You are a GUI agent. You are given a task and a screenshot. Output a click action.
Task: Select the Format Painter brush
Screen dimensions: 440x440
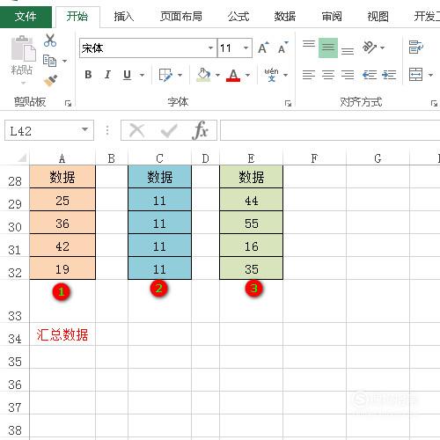coord(50,81)
